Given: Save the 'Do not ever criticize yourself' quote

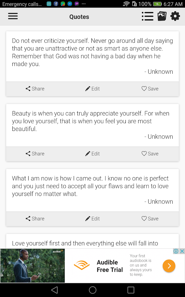Looking at the screenshot, I should point(150,89).
